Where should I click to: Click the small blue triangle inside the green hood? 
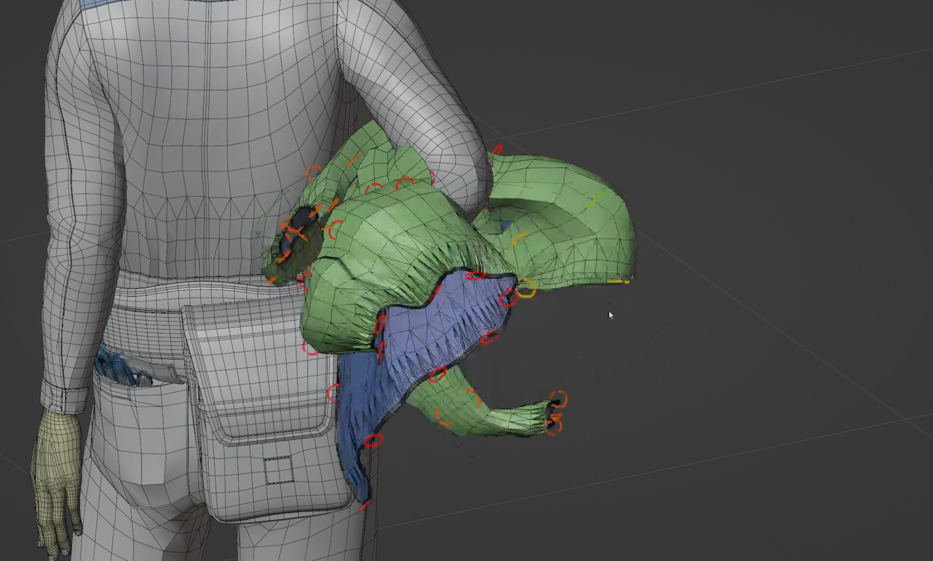coord(506,226)
